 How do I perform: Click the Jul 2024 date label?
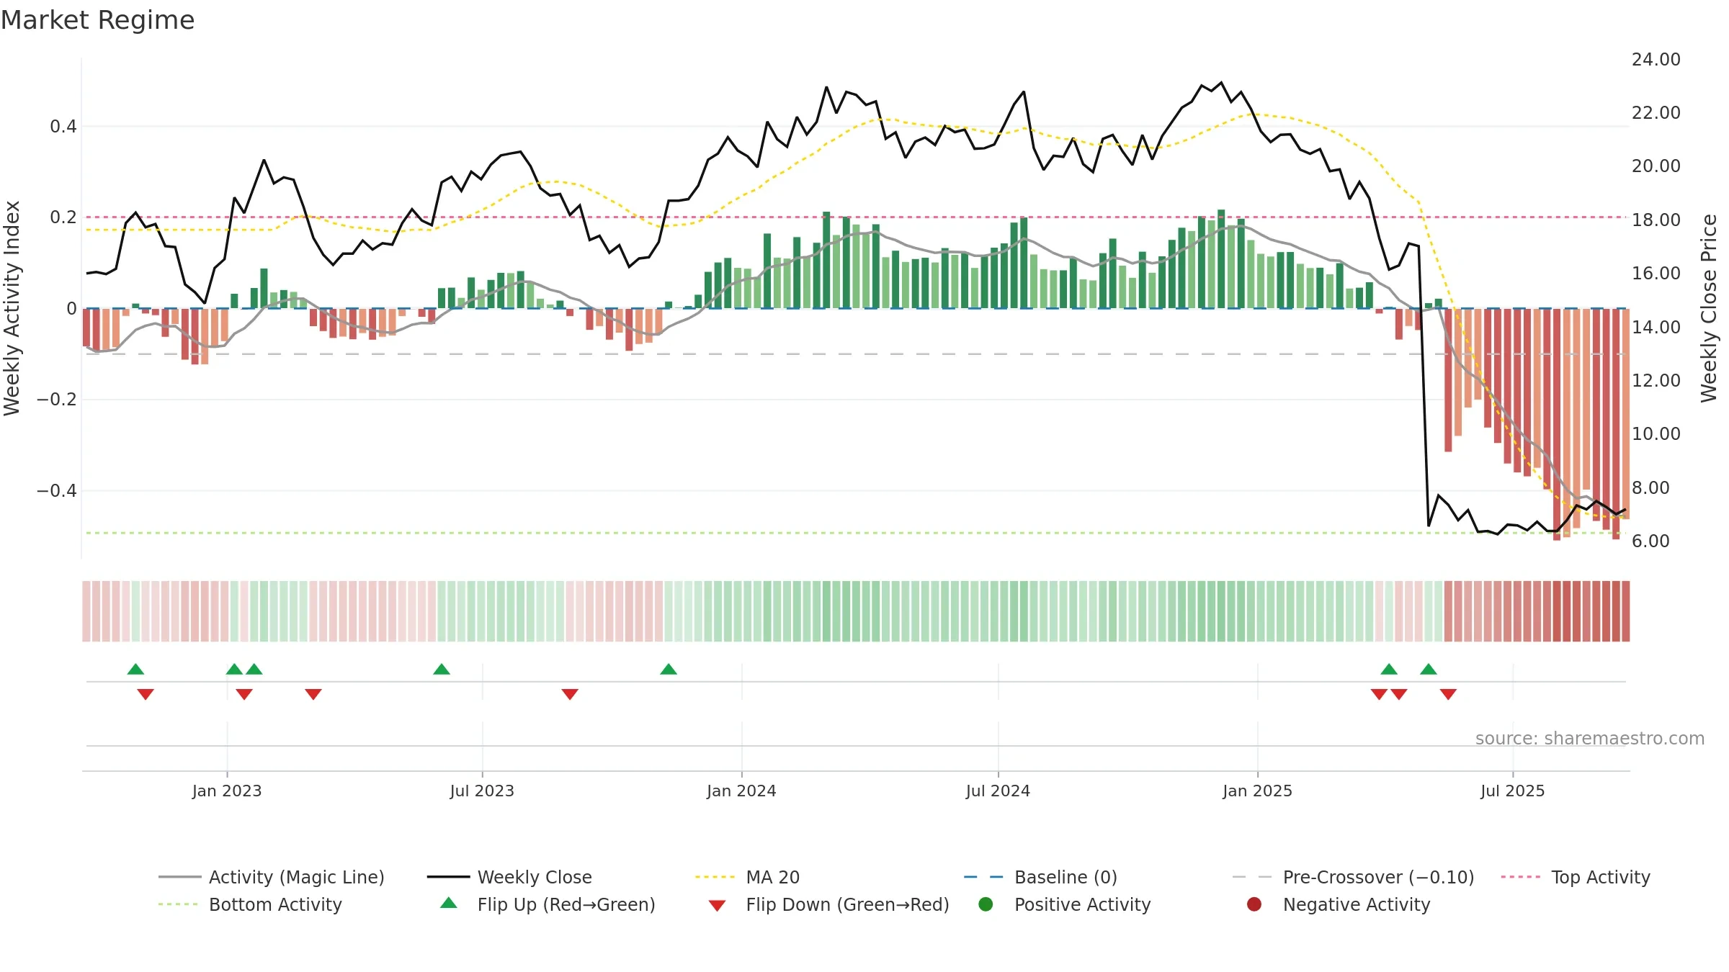pyautogui.click(x=998, y=791)
